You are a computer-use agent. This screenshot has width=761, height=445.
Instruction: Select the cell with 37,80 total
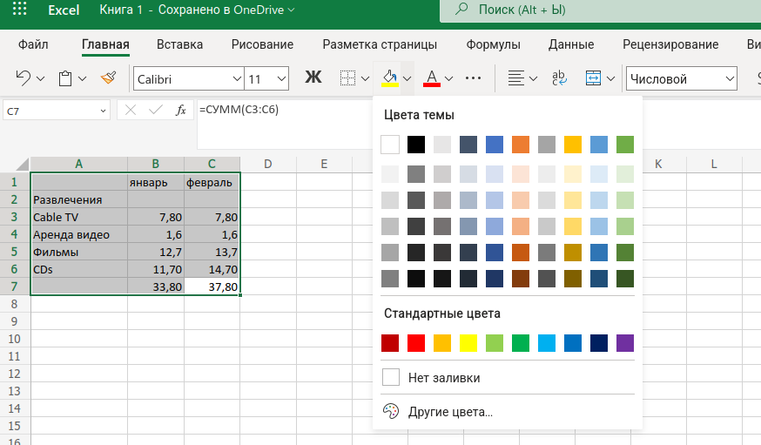click(212, 287)
